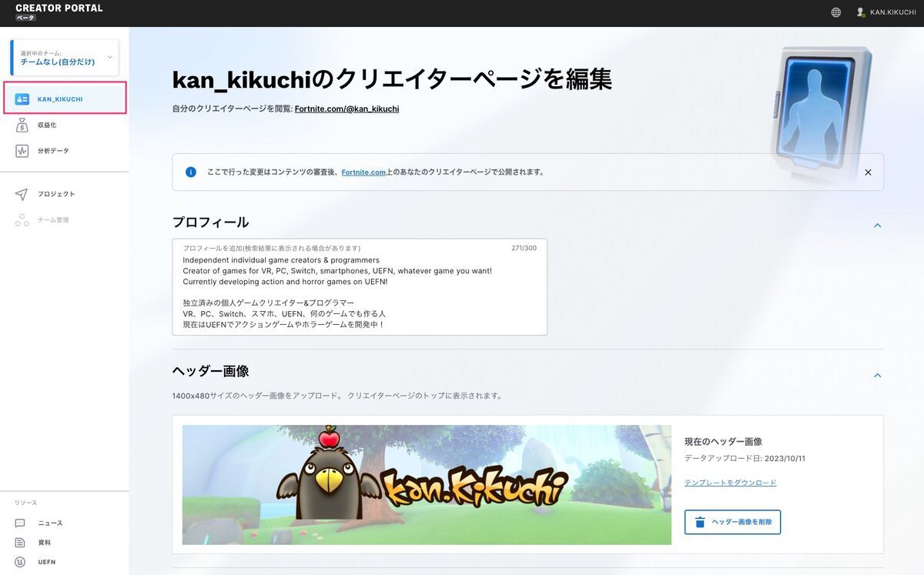This screenshot has width=924, height=575.
Task: Click the creator profile card icon
Action: [22, 99]
